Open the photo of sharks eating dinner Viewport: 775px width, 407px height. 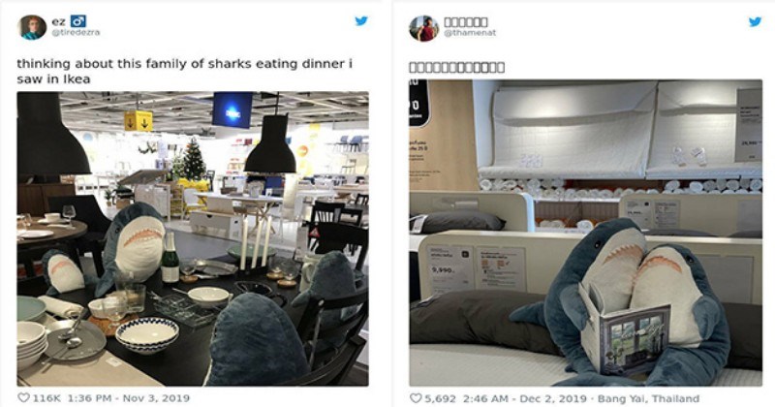[193, 238]
